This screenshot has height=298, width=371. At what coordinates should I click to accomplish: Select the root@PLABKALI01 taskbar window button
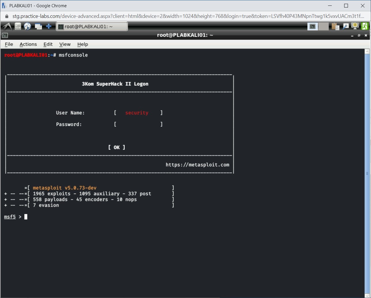click(92, 26)
